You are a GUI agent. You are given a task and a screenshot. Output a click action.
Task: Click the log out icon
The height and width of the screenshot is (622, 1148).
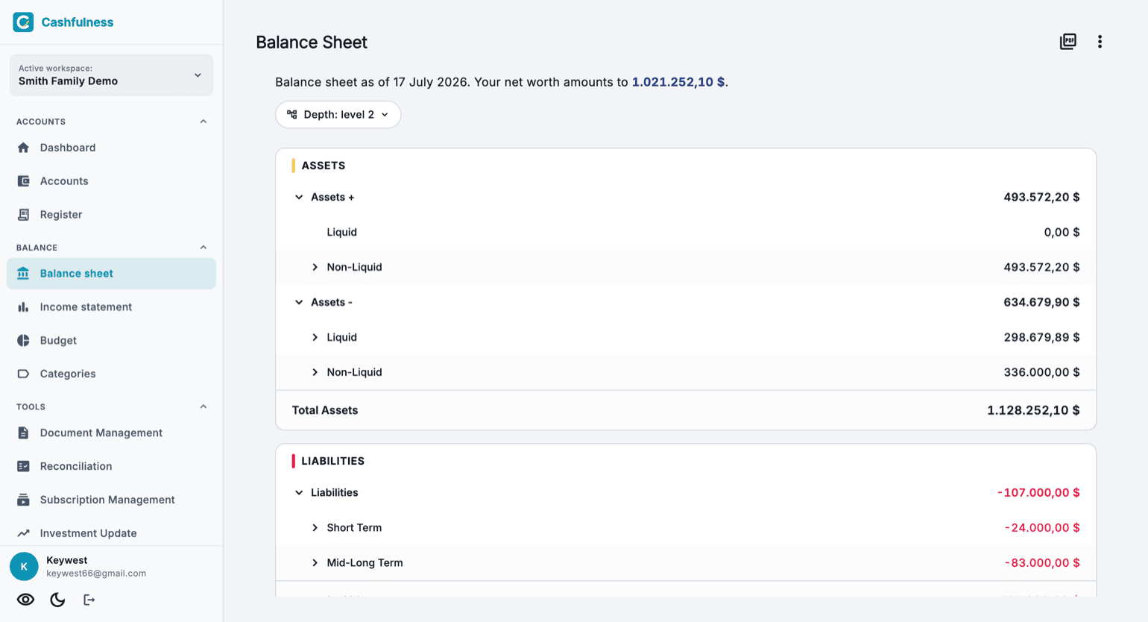89,600
